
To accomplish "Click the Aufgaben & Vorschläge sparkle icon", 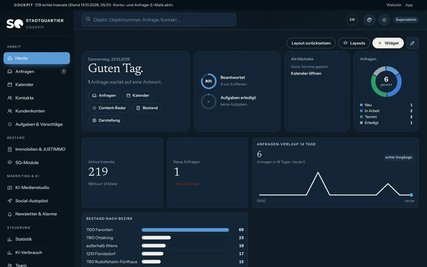I will 10,124.
